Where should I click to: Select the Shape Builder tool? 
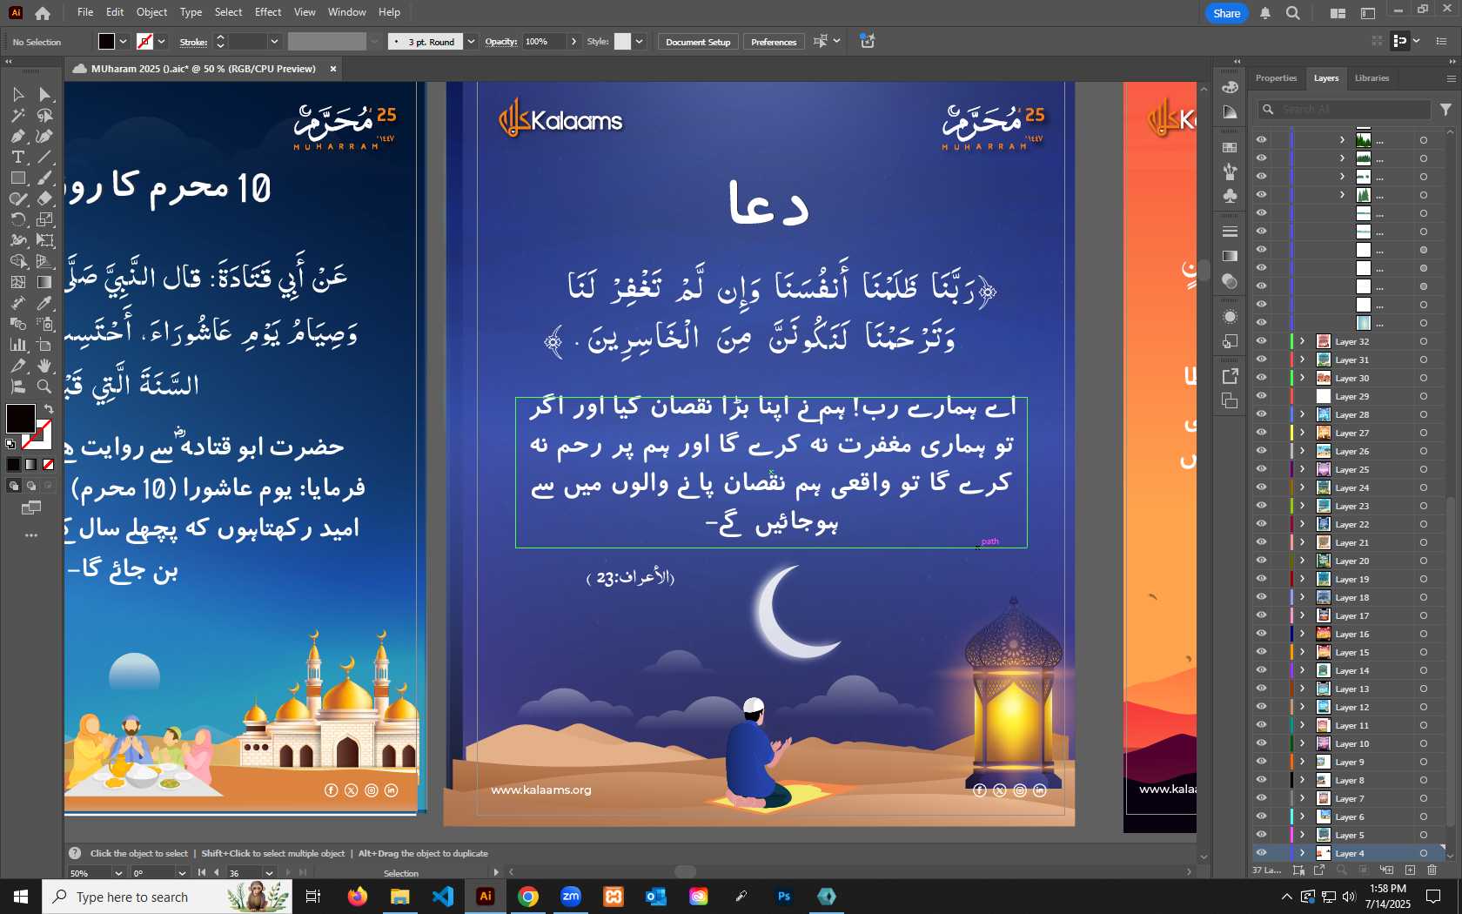click(18, 261)
